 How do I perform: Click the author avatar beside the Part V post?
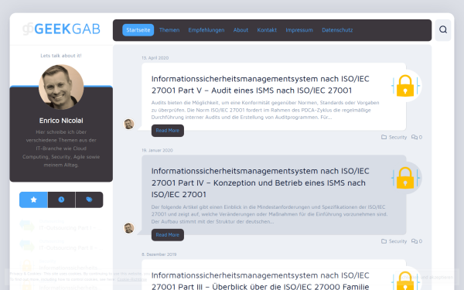click(128, 124)
